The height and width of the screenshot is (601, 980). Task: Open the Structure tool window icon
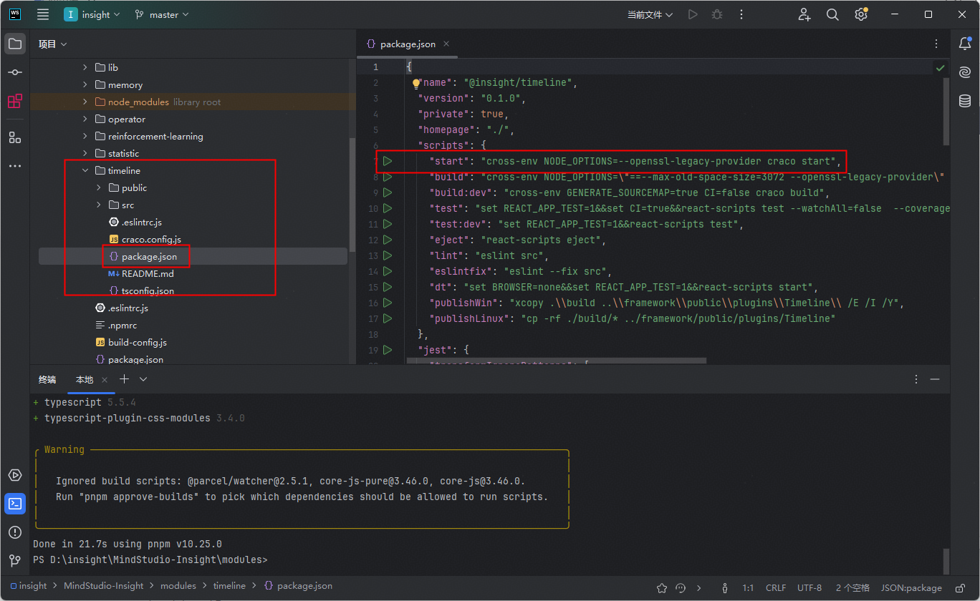pos(14,137)
